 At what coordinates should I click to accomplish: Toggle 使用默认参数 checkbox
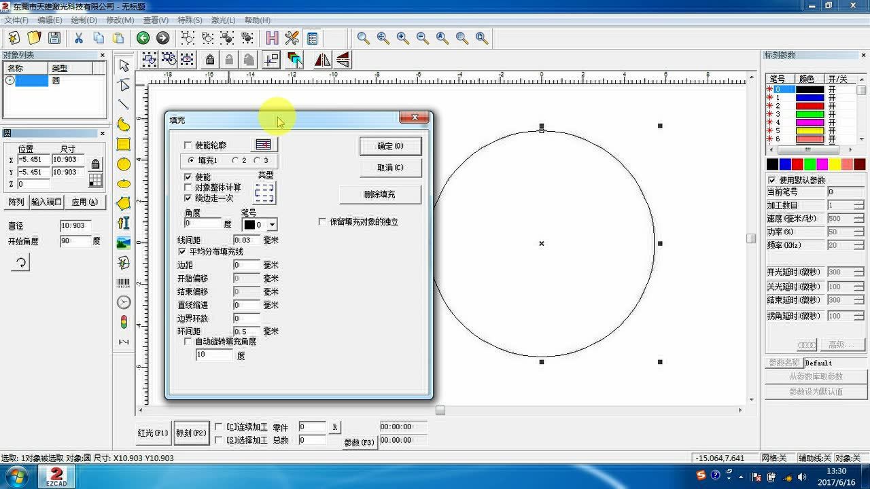tap(772, 180)
